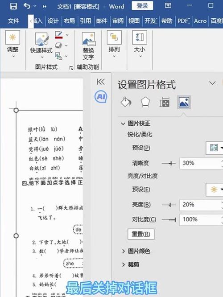Open 设置图片格式 pane options chevron
223x297 pixels.
(x=212, y=83)
